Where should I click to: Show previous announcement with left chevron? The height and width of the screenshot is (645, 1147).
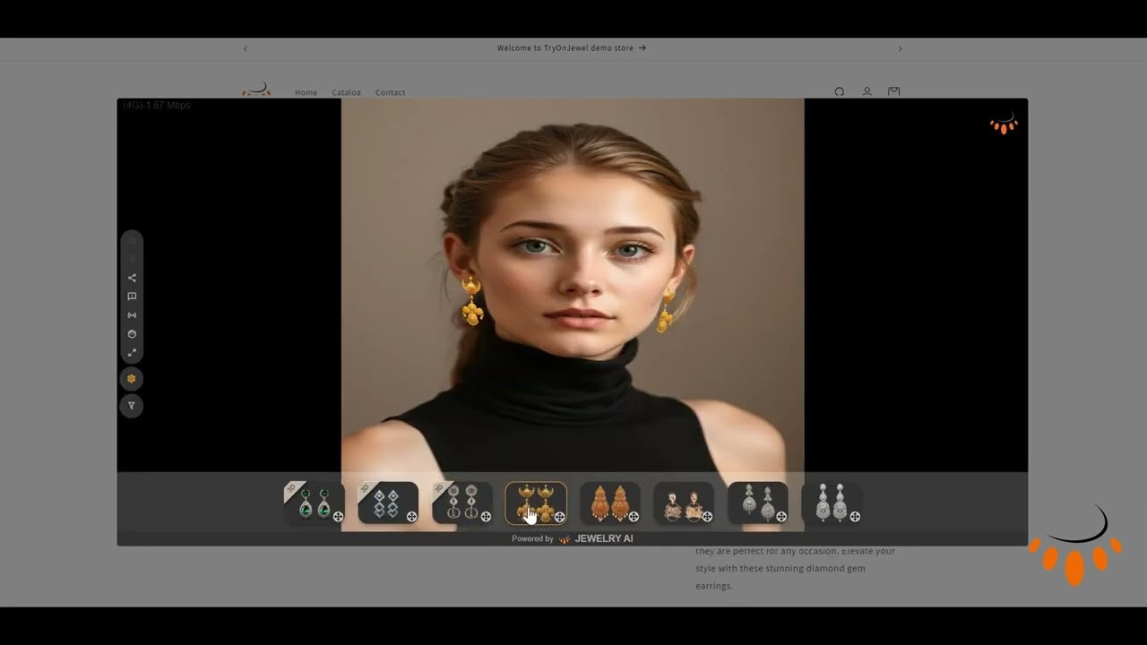(x=245, y=48)
